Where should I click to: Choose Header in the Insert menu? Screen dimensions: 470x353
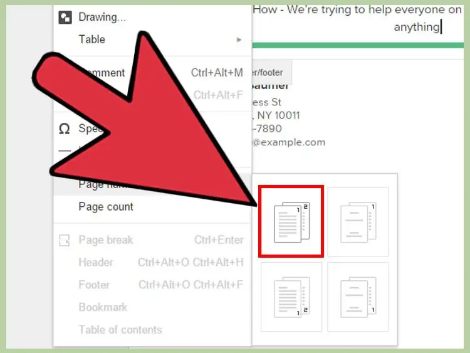[96, 263]
